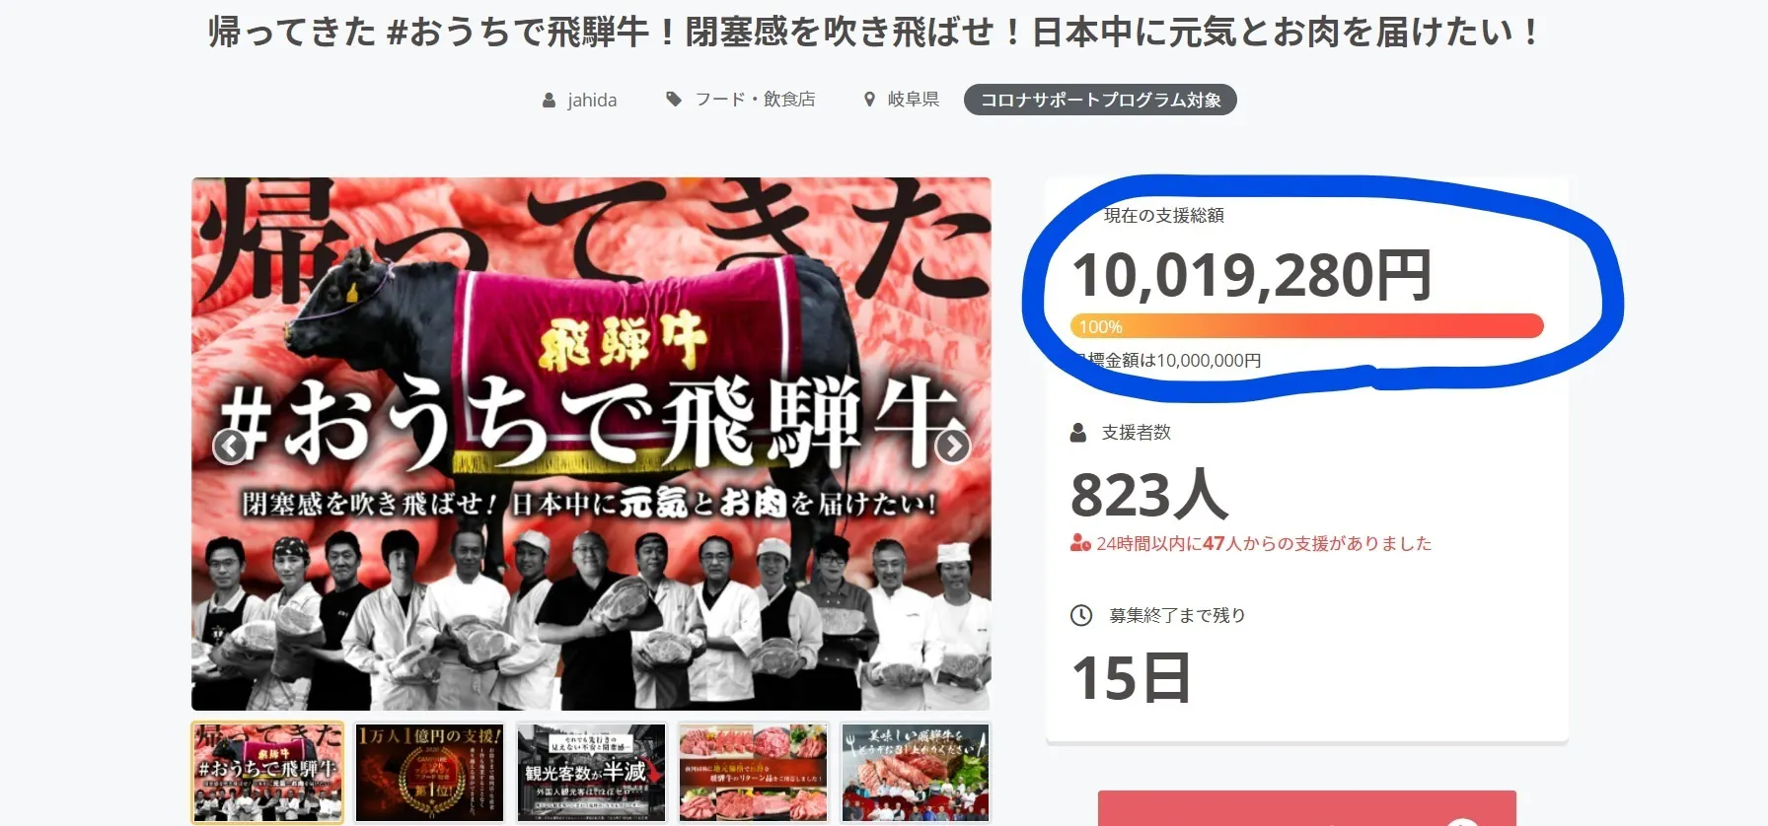Click the next image arrow on carousel

(x=952, y=447)
